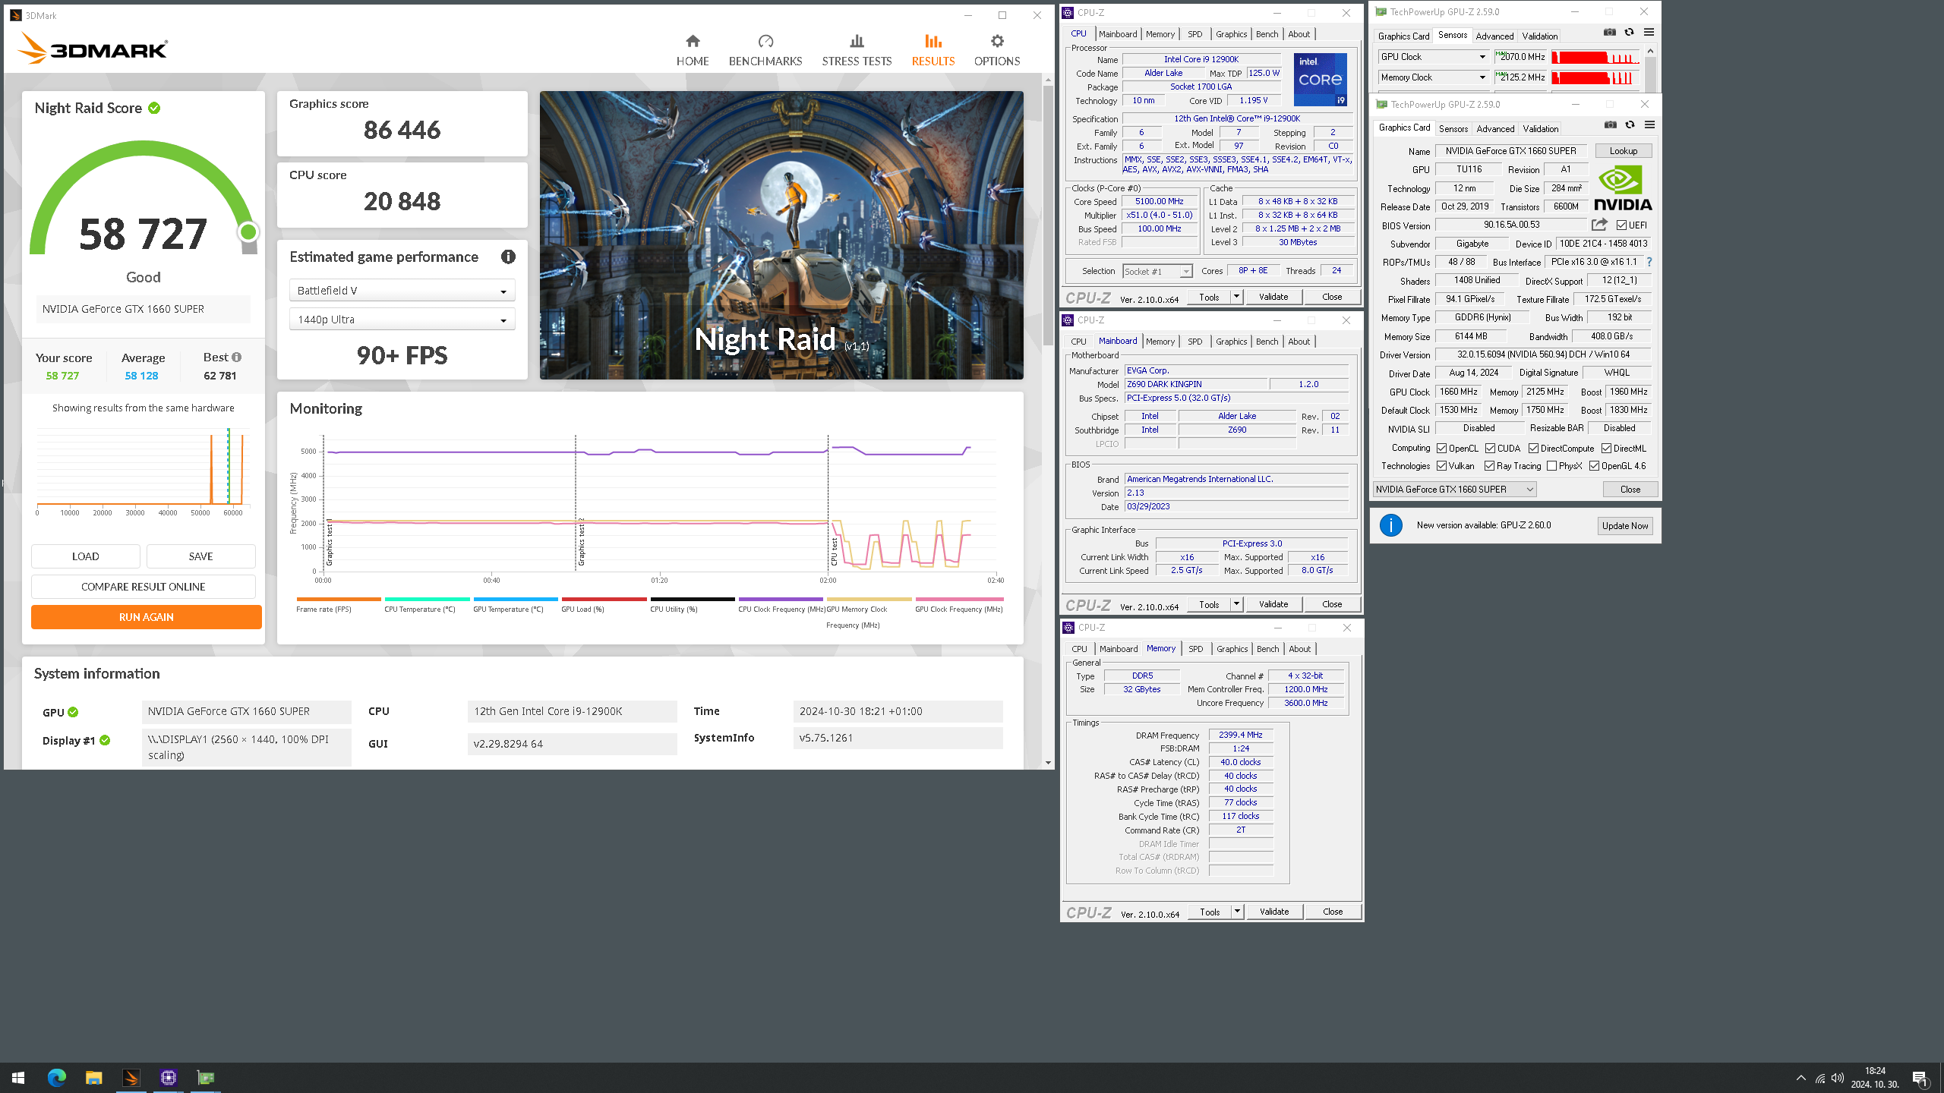Click the LOAD button in 3DMark
Image resolution: width=1944 pixels, height=1093 pixels.
point(86,556)
